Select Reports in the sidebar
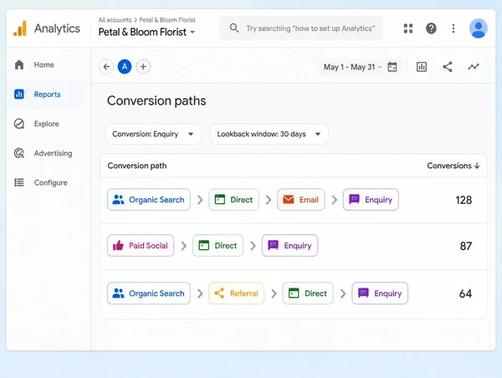 point(47,94)
